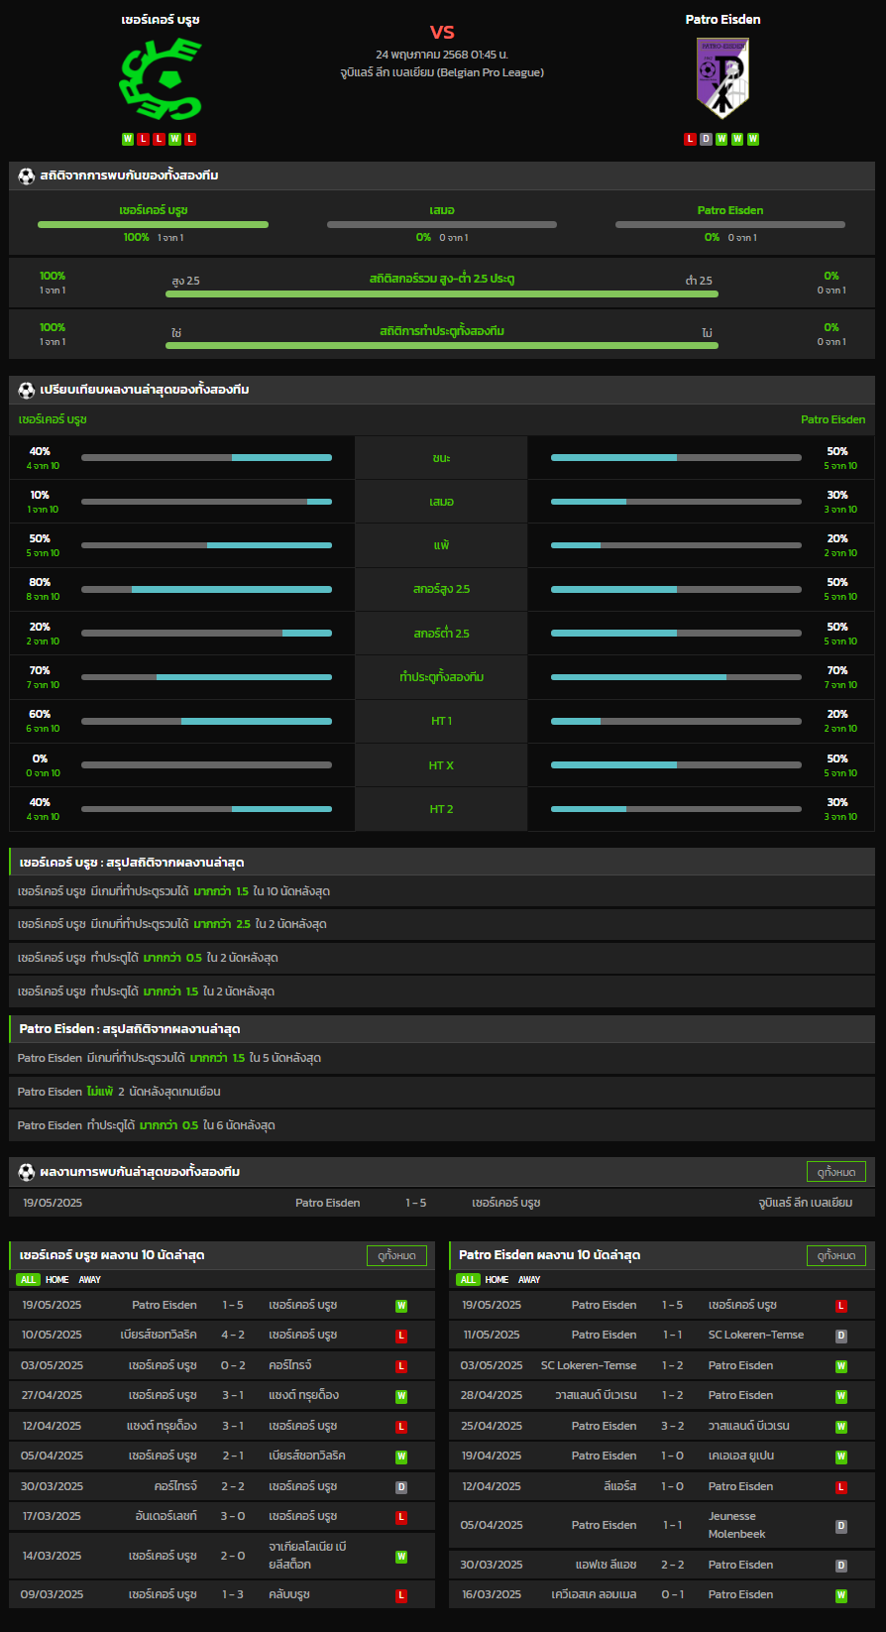Viewport: 886px width, 1632px height.
Task: Click the 10/05/2025 row with score 4 - 2
Action: pyautogui.click(x=222, y=1336)
